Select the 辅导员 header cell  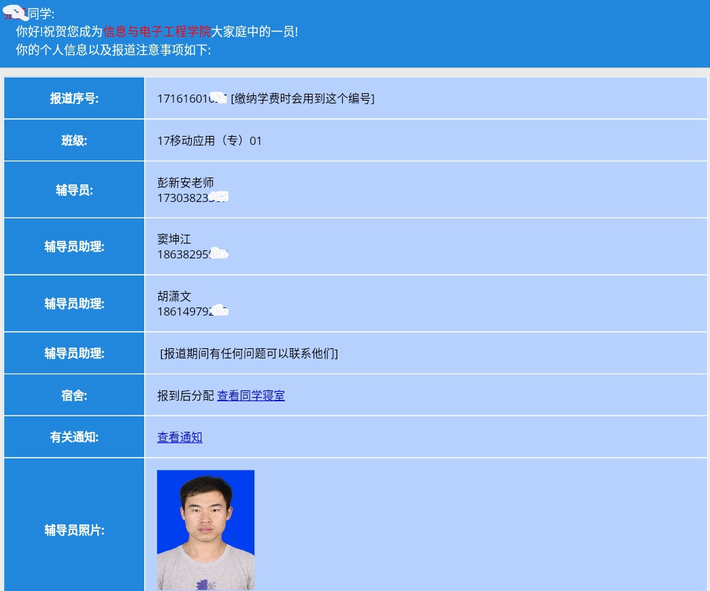point(73,189)
